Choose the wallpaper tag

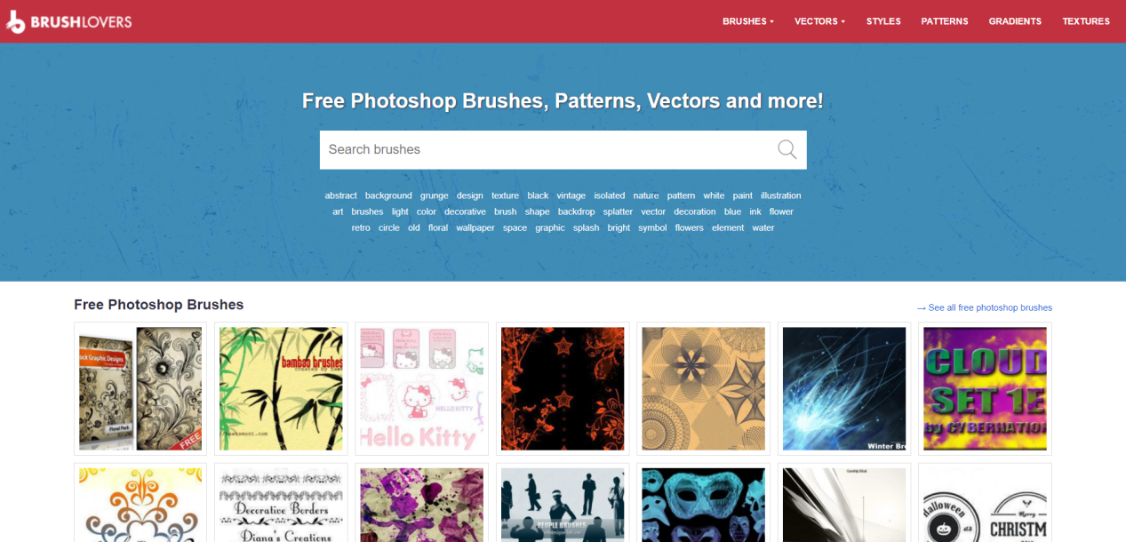click(x=475, y=227)
